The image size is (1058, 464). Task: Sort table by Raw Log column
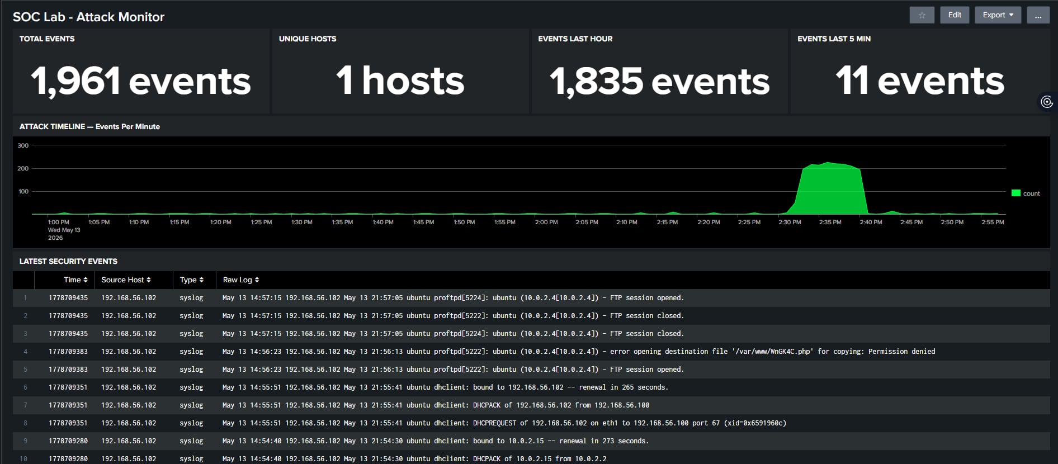240,280
